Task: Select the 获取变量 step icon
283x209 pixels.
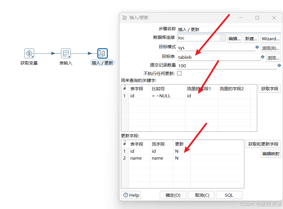Action: 29,53
